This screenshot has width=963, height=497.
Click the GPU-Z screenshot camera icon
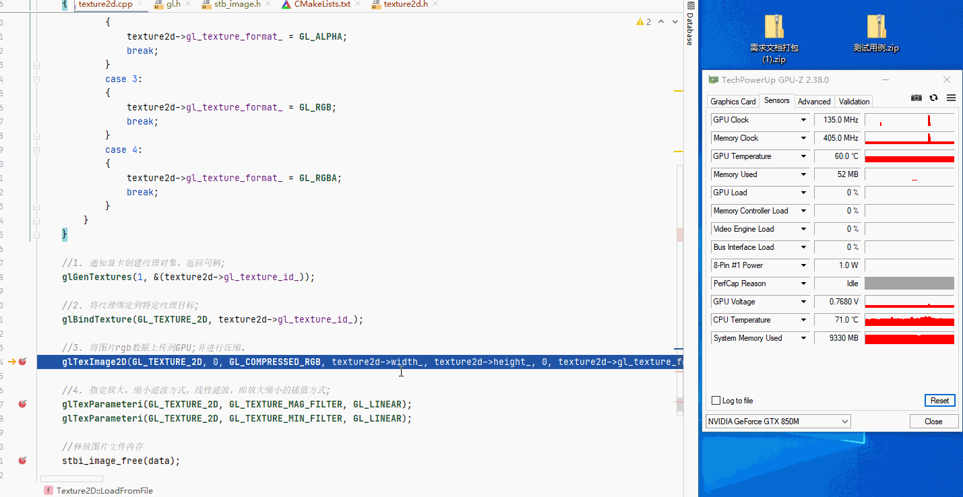pos(916,98)
